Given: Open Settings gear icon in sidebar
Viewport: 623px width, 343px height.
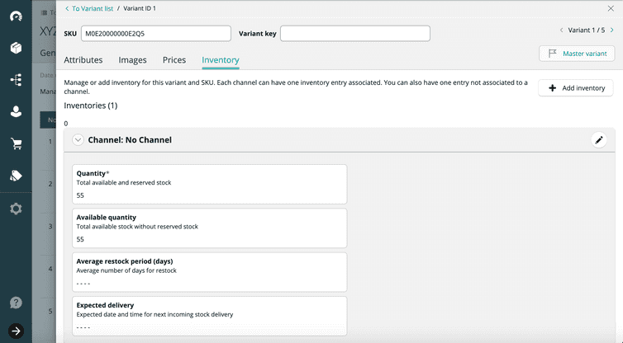Looking at the screenshot, I should (x=16, y=209).
